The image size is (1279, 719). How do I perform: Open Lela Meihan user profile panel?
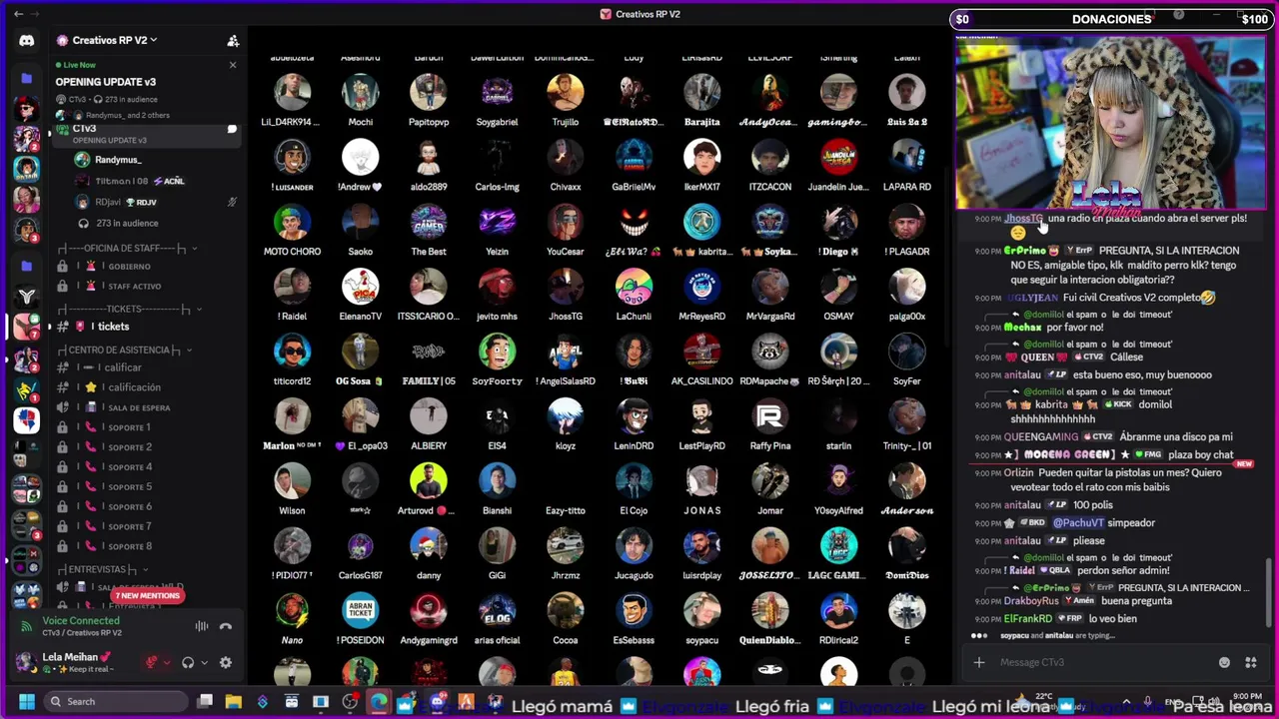(75, 662)
